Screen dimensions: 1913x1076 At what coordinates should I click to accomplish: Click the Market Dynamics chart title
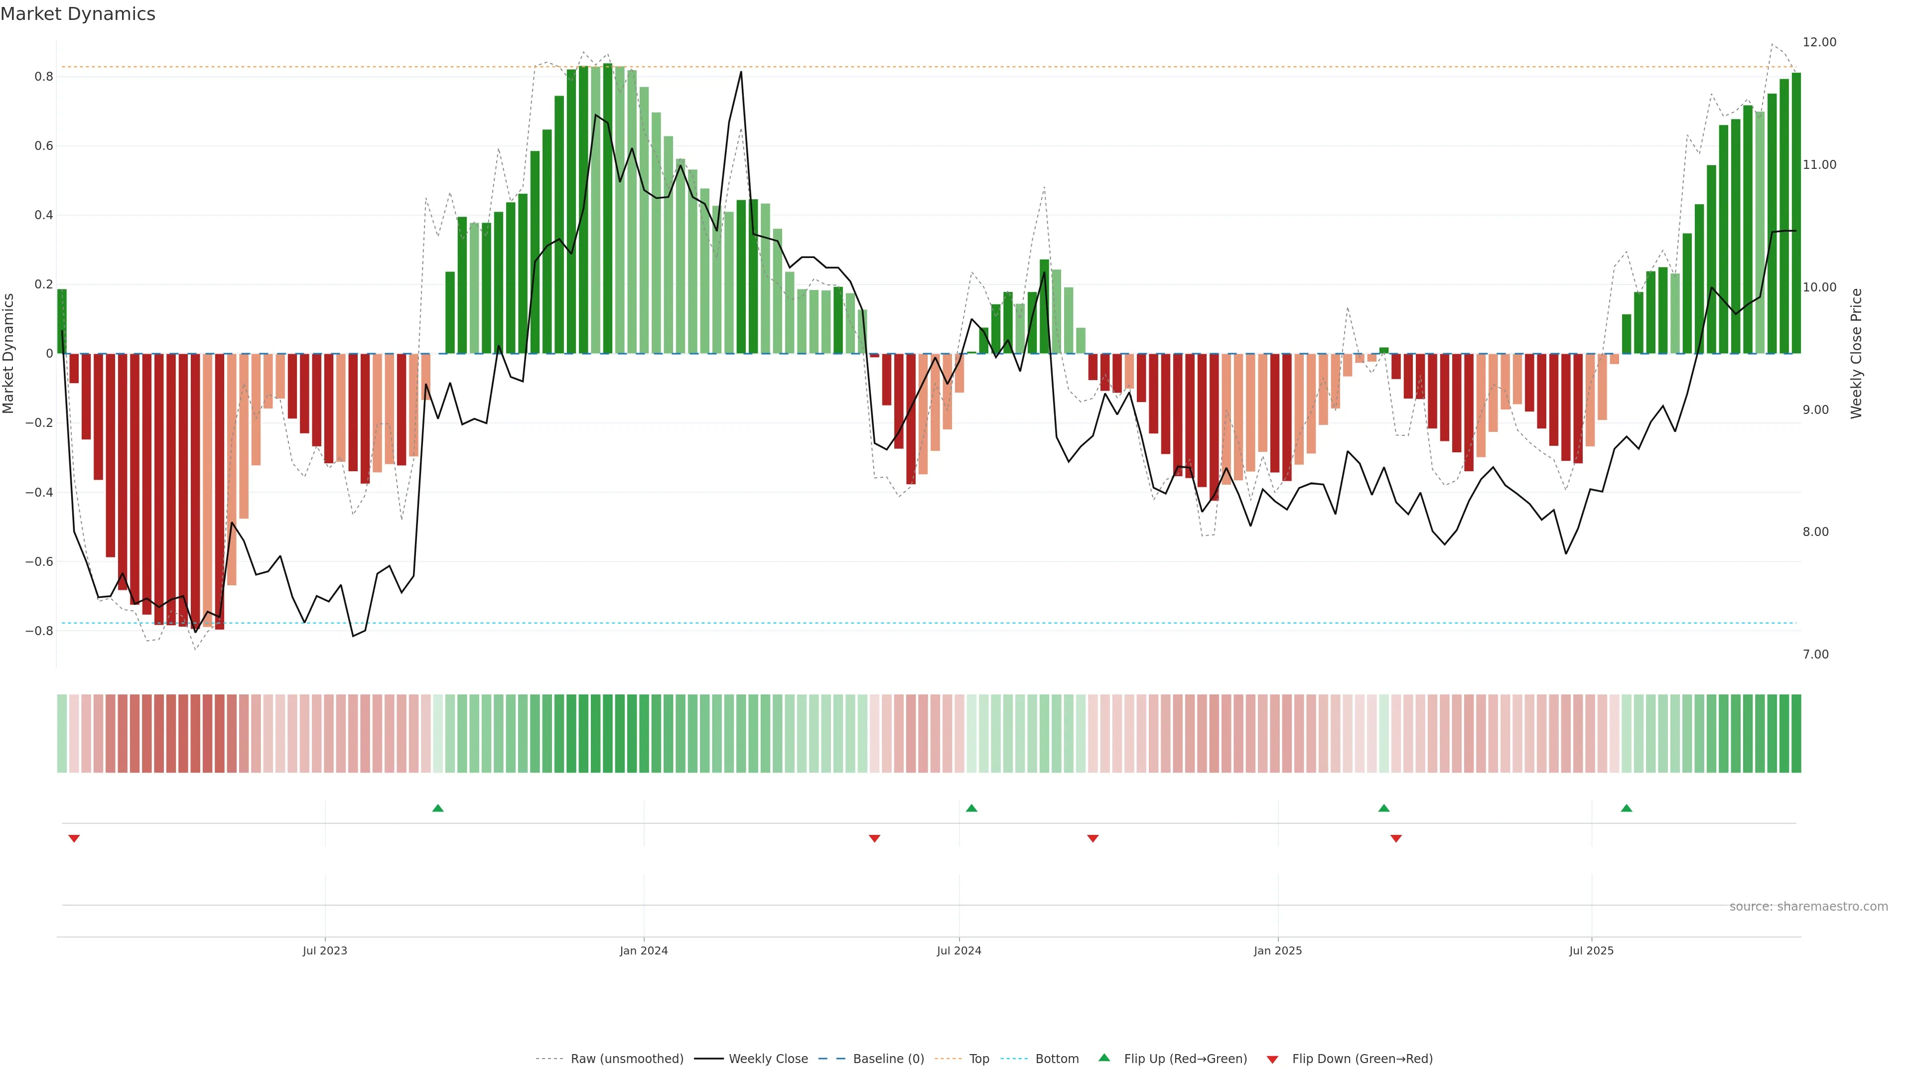coord(78,14)
